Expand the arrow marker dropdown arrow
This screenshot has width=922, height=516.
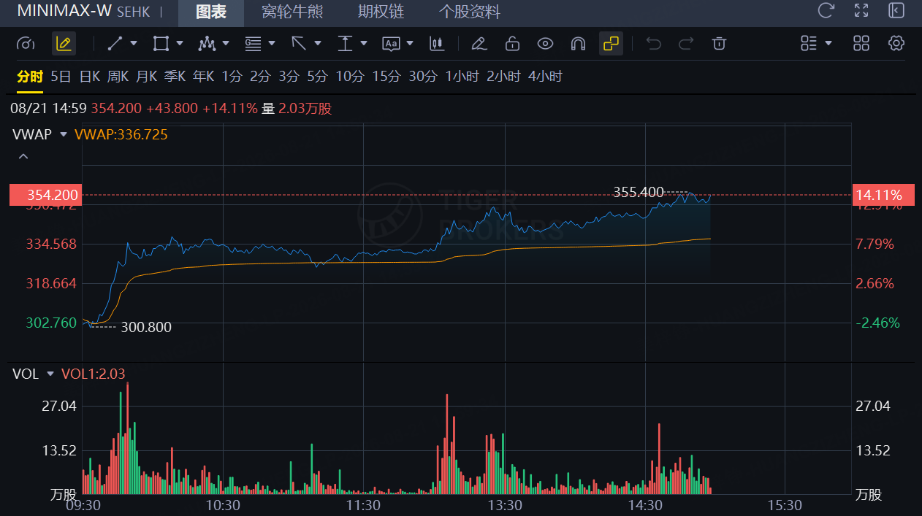point(318,44)
